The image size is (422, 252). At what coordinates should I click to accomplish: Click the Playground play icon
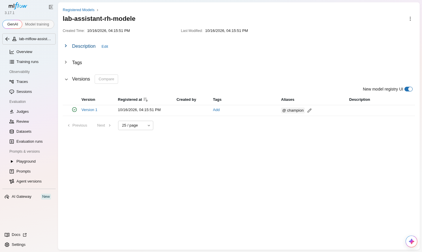(12, 161)
